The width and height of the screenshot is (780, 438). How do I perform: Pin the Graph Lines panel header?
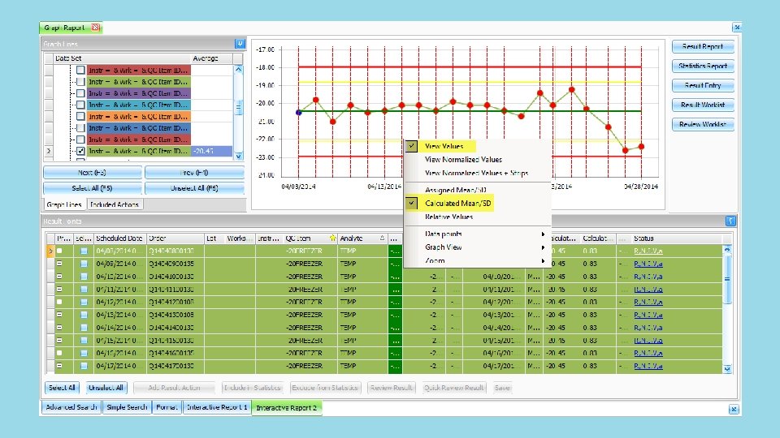point(240,44)
